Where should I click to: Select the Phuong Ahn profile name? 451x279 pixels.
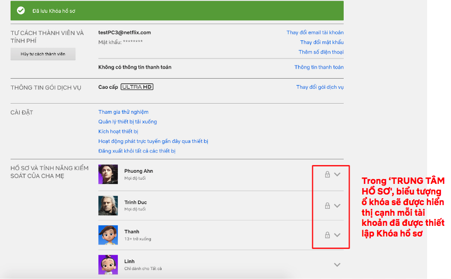tap(139, 171)
